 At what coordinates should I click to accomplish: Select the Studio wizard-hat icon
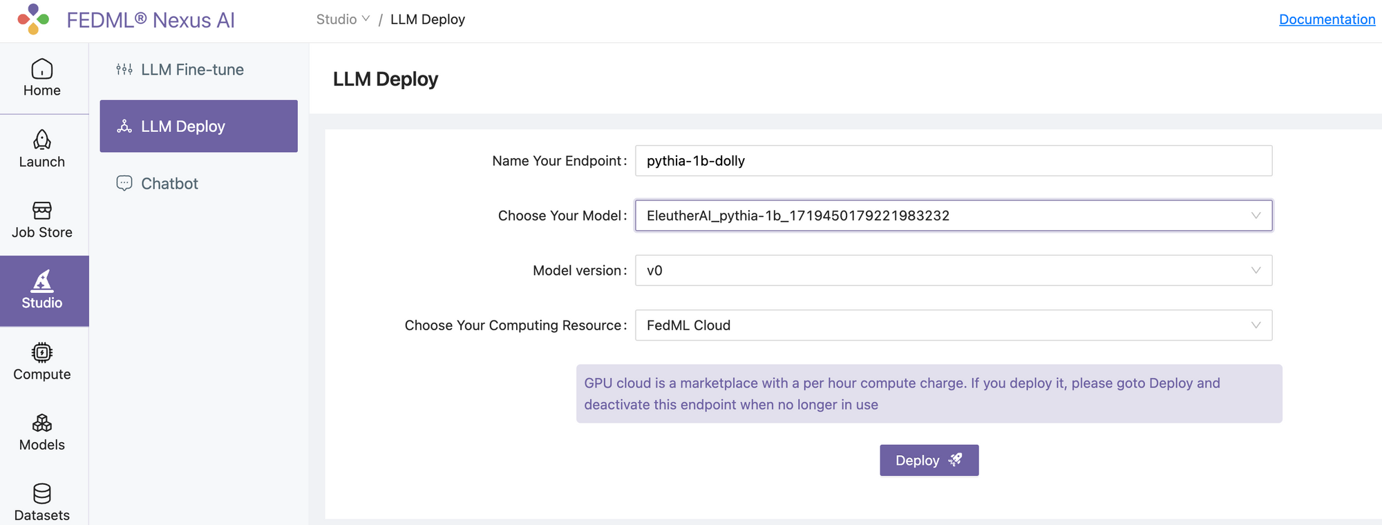[x=42, y=281]
